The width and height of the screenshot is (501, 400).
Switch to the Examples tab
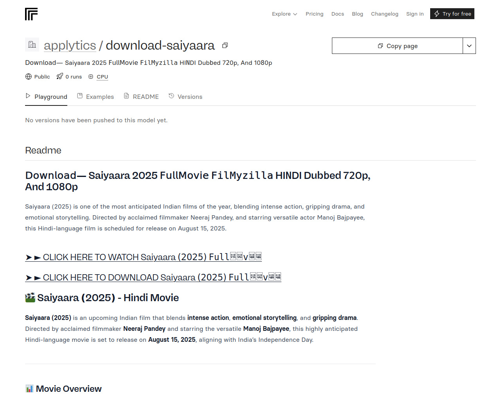96,96
